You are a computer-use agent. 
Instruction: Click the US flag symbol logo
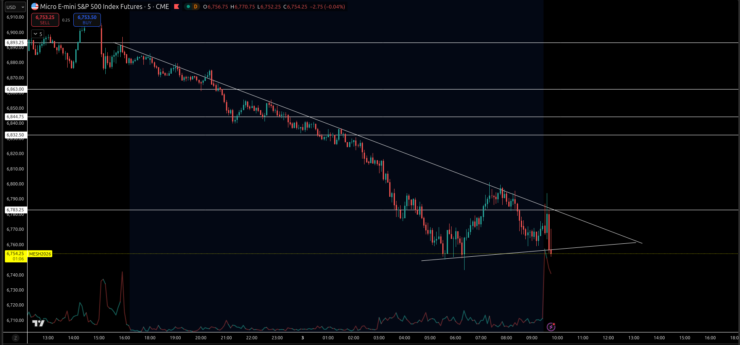pos(35,6)
